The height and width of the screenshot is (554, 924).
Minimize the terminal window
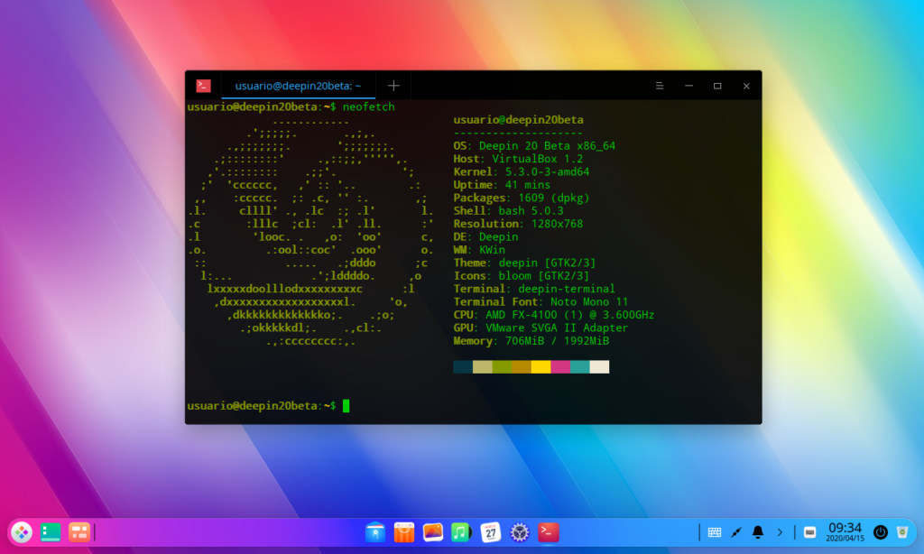click(688, 86)
